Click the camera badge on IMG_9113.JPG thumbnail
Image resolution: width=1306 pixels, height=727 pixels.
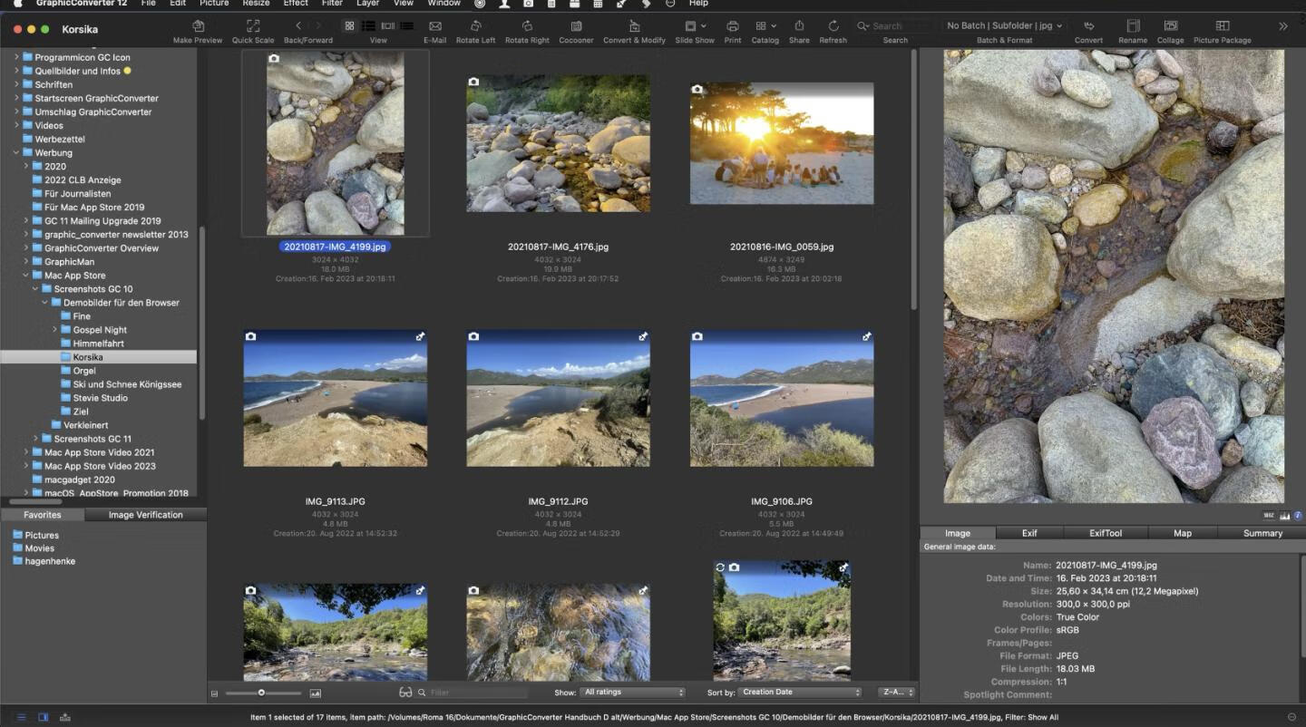coord(251,336)
